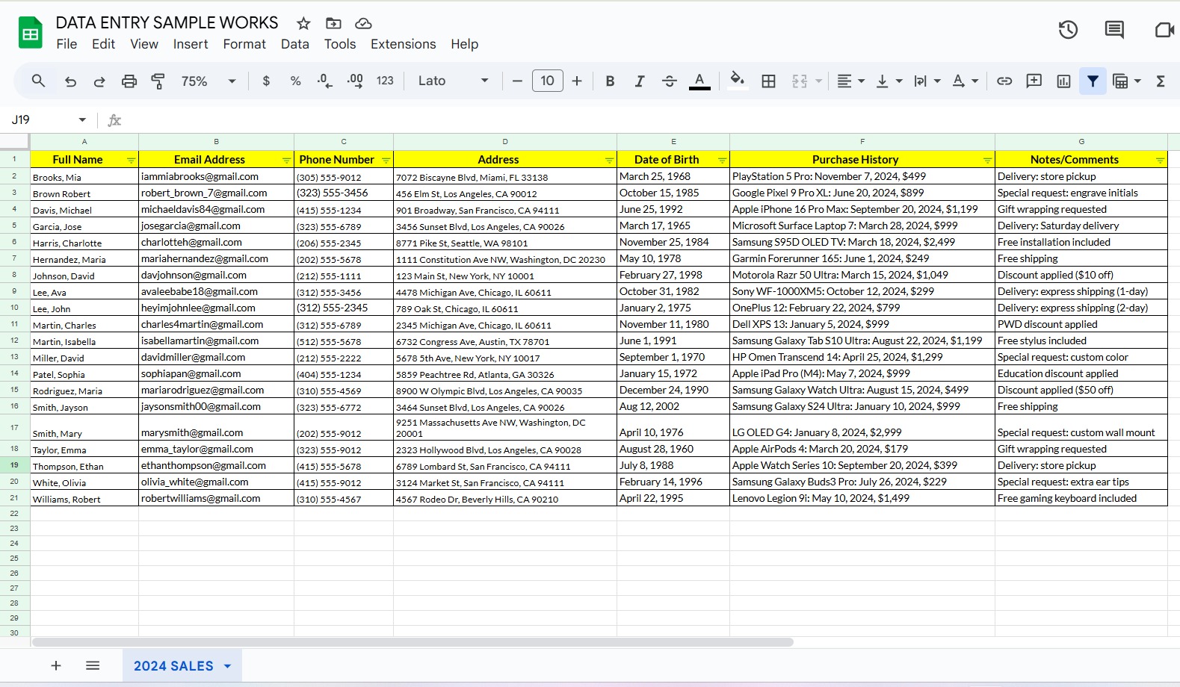
Task: Click the functions sigma icon
Action: pyautogui.click(x=1161, y=81)
